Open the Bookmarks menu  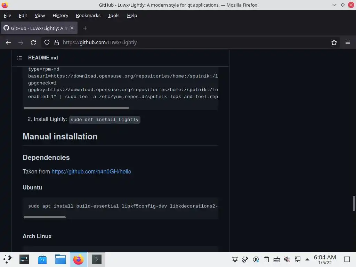[88, 15]
